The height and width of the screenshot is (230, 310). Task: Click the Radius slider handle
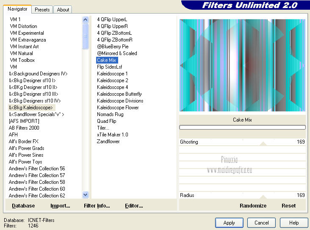click(263, 197)
